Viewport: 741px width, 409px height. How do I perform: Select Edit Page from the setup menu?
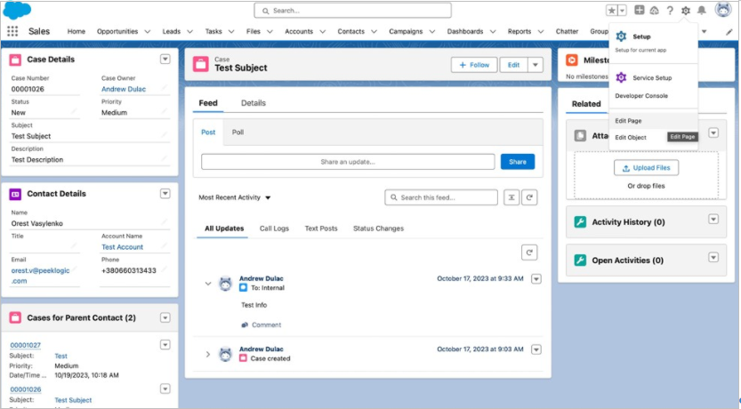(x=629, y=121)
